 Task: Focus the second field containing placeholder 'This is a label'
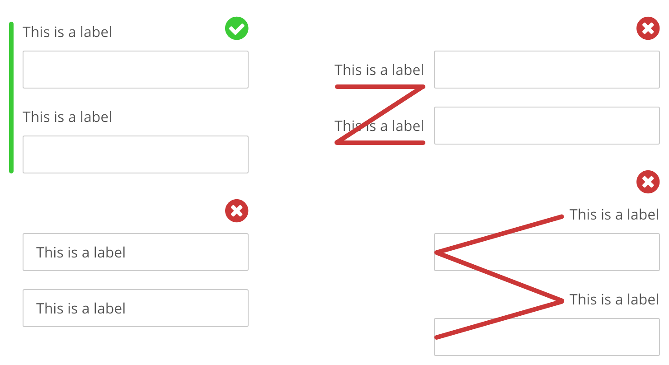coord(136,308)
